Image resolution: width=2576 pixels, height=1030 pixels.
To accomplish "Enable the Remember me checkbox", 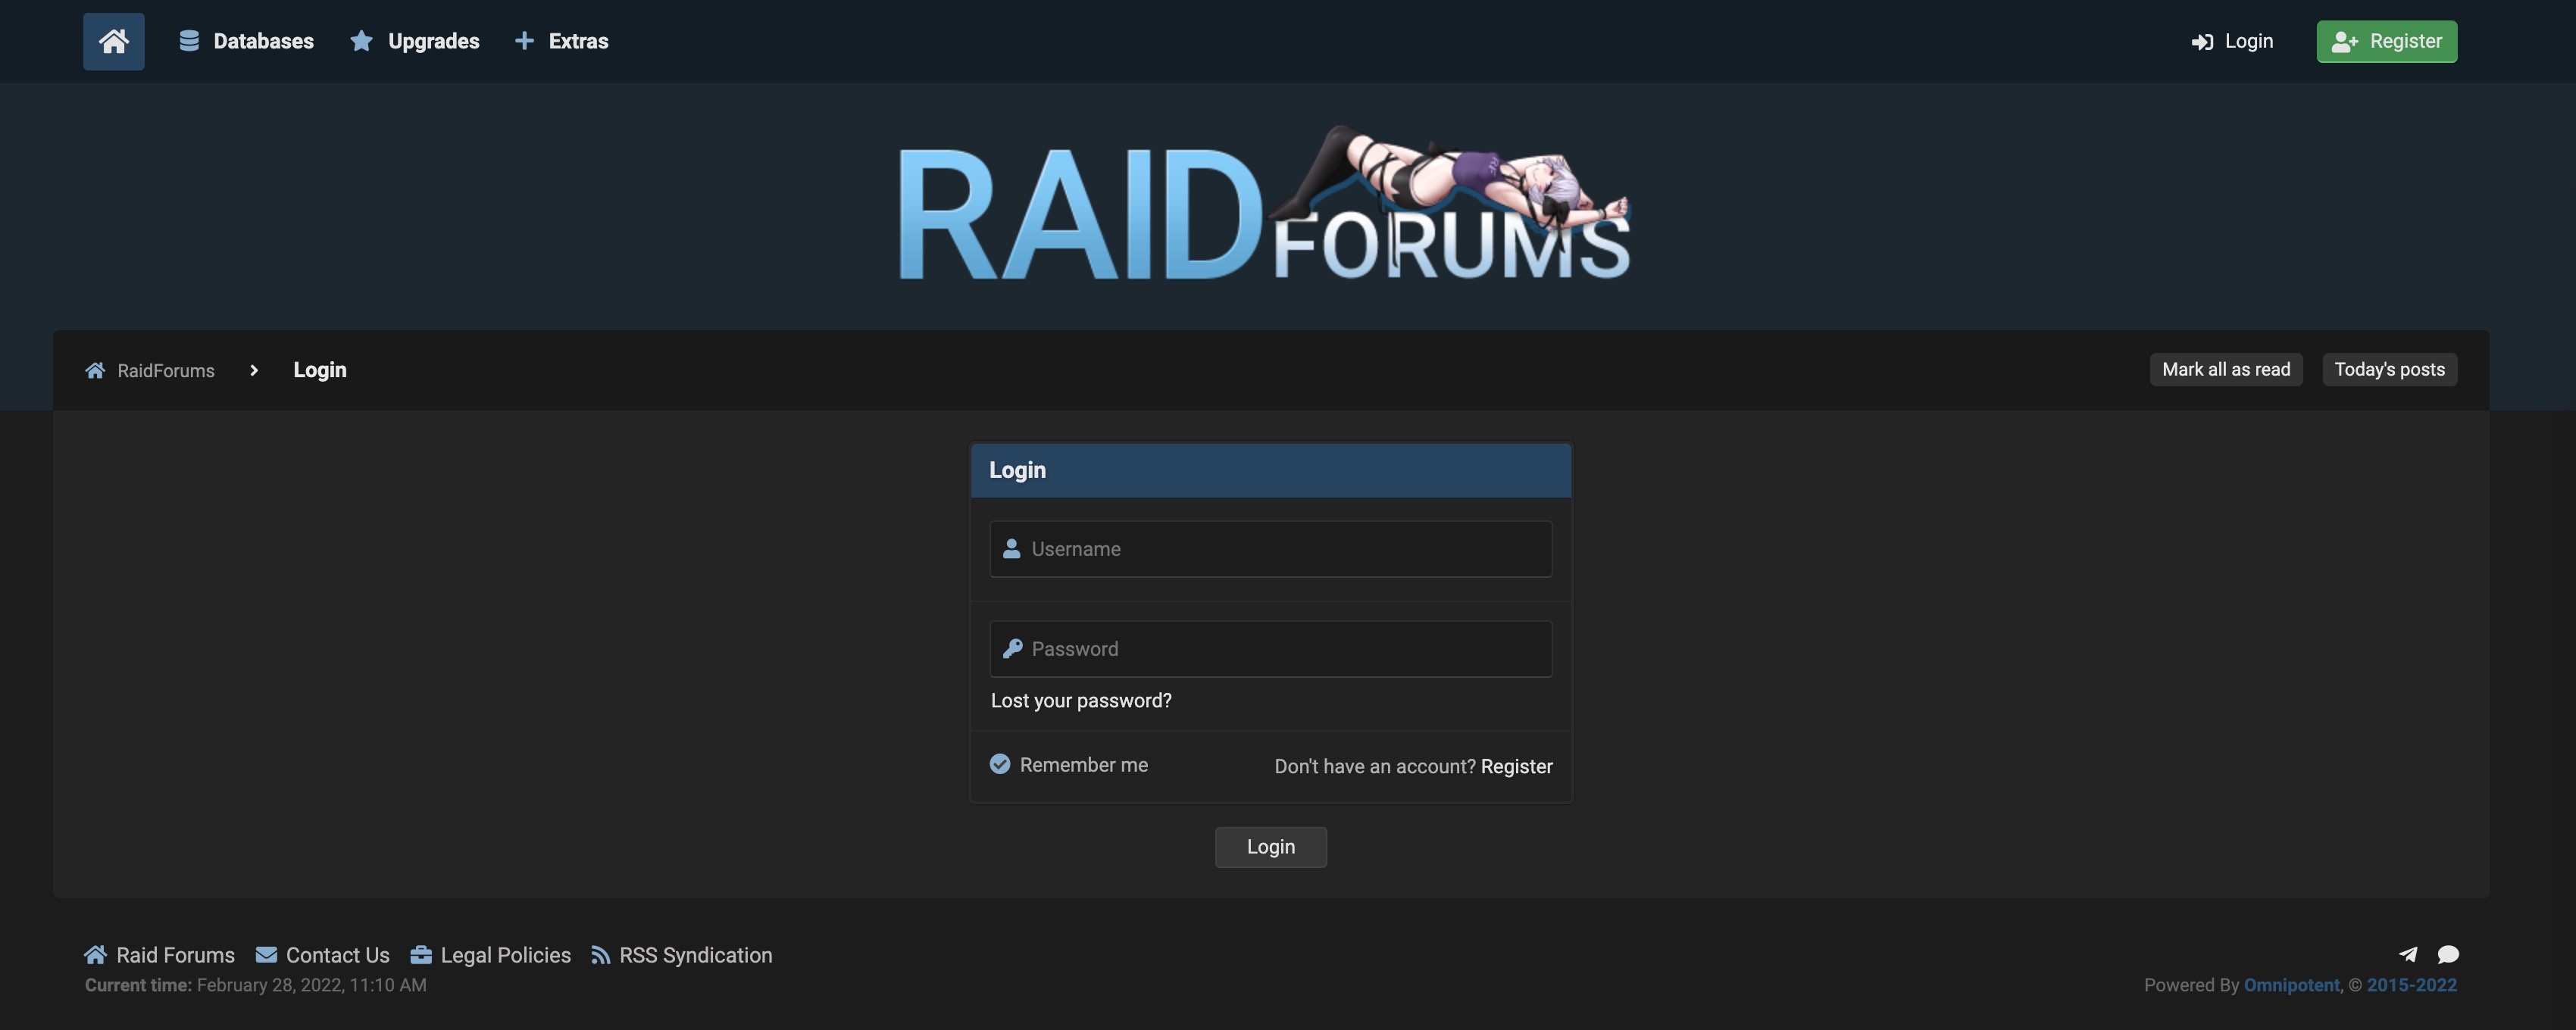I will pyautogui.click(x=1000, y=763).
